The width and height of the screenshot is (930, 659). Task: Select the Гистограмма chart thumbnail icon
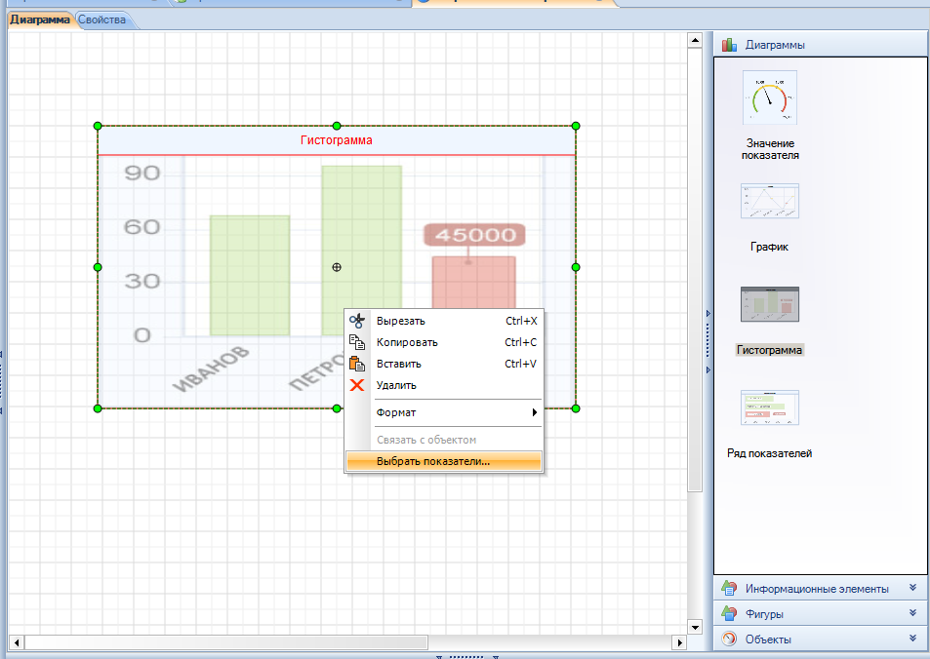click(x=769, y=305)
